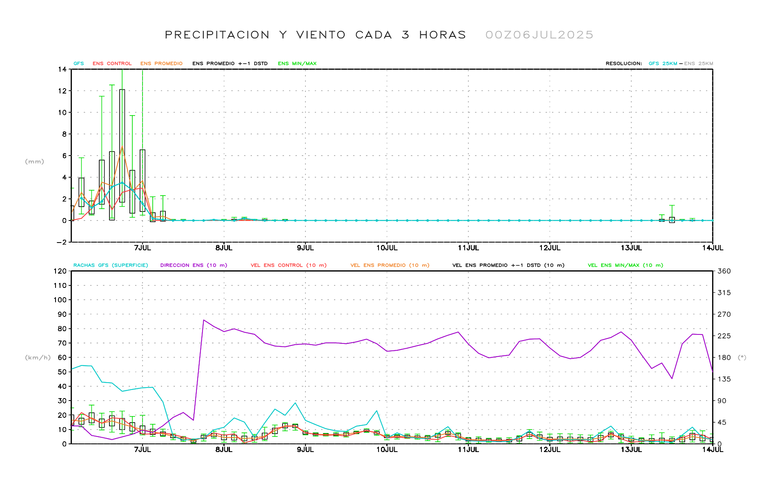Click '10JUL' under the wind chart

coord(387,450)
